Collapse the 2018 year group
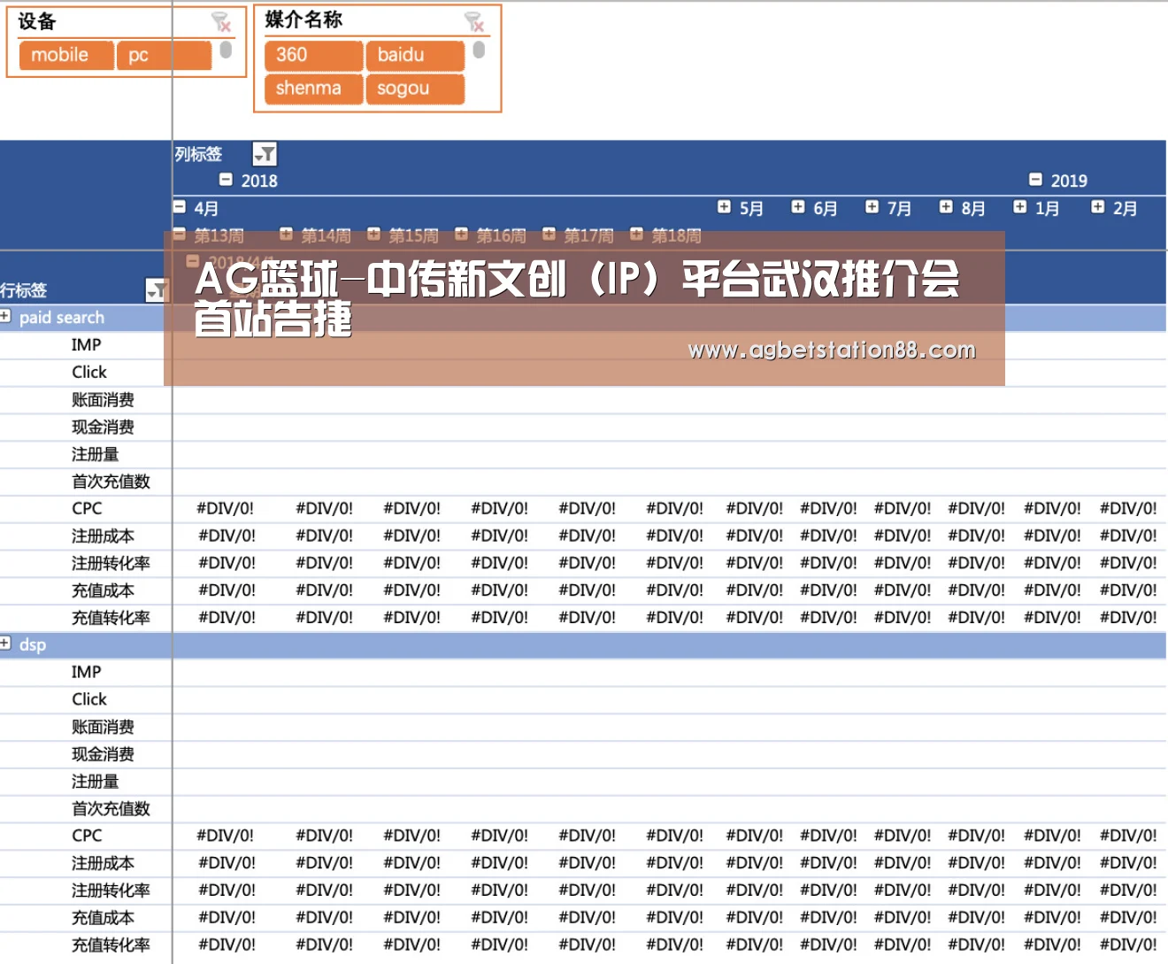The height and width of the screenshot is (964, 1168). point(226,180)
